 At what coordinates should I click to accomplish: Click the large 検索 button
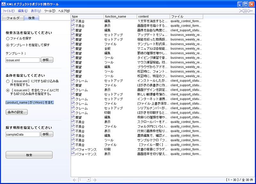point(29,155)
